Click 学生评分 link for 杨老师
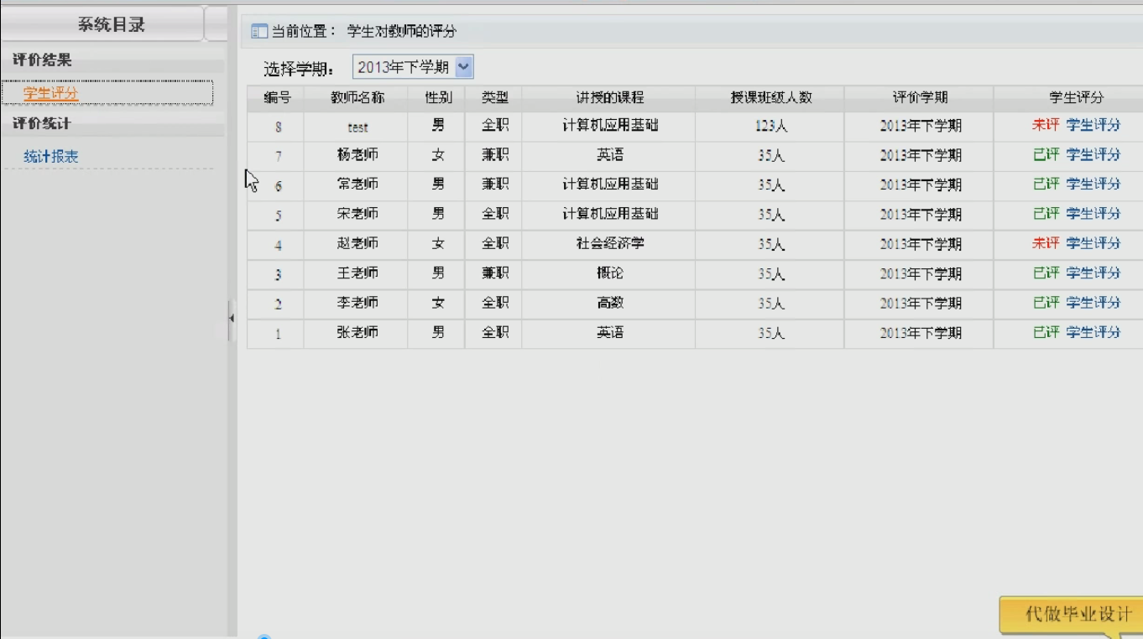 (1093, 155)
